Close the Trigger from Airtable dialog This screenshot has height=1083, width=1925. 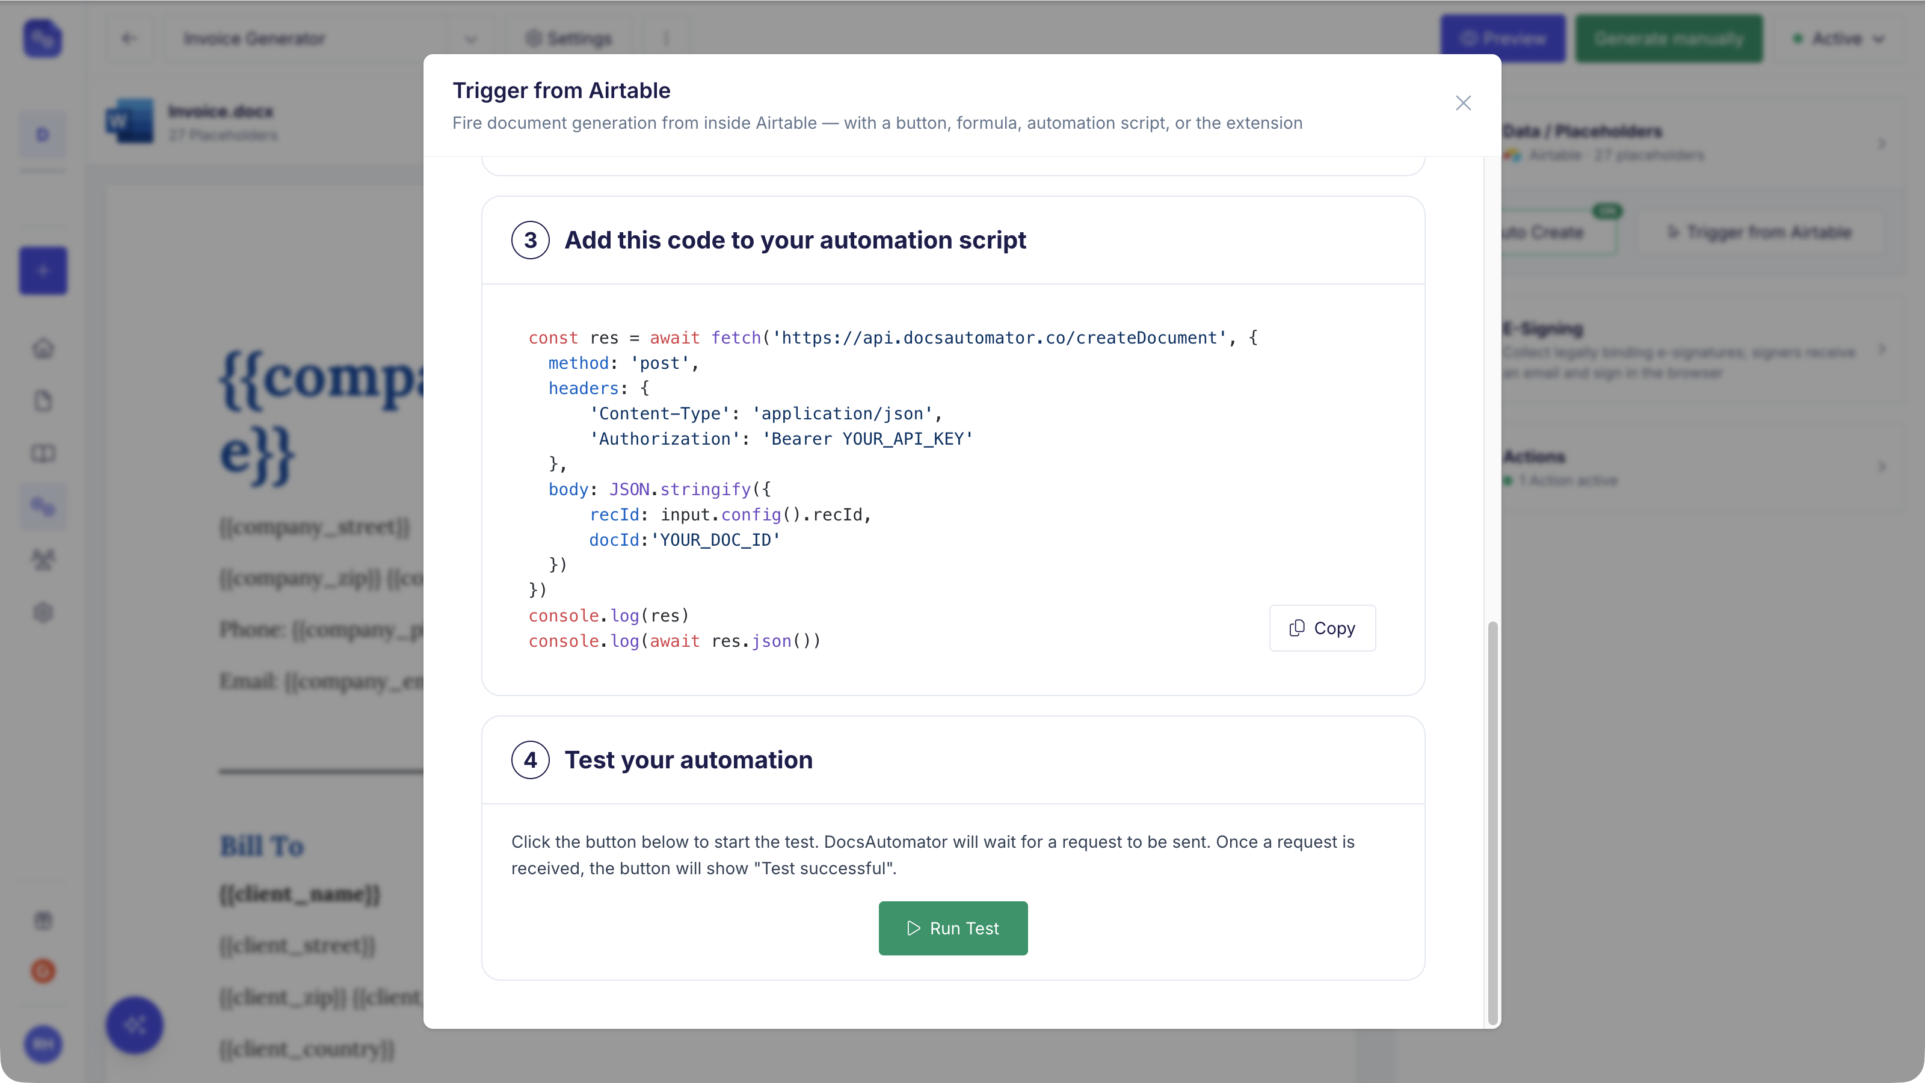tap(1462, 103)
